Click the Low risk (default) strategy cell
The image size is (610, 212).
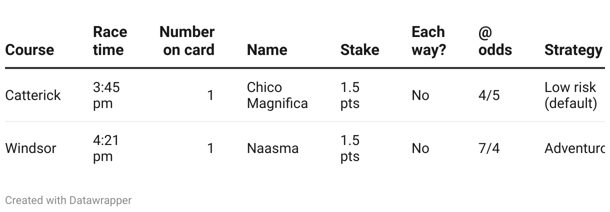tap(570, 95)
